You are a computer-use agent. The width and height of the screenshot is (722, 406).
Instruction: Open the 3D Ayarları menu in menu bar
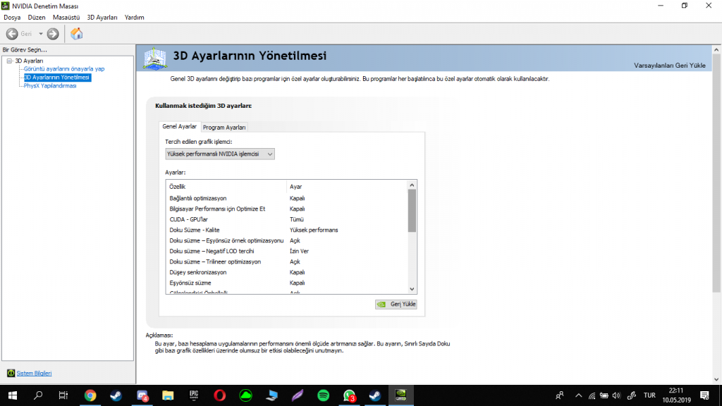pyautogui.click(x=102, y=18)
